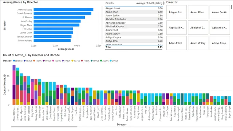This screenshot has width=233, height=131.
Task: Click the 1960s legend swatch
Action: (63, 61)
